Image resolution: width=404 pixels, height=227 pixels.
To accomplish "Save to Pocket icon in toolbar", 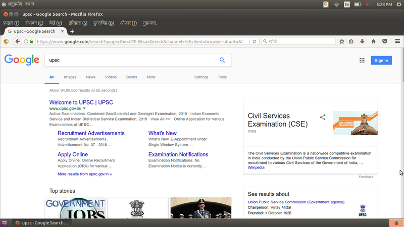I will tap(385, 41).
